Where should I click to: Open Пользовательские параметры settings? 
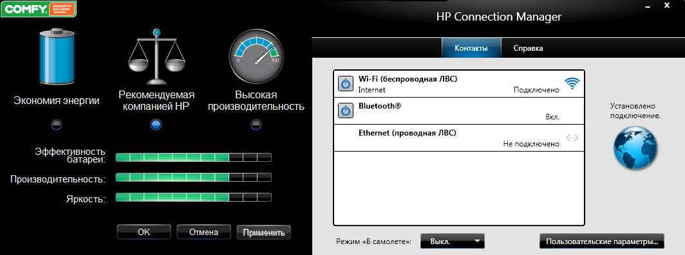602,241
